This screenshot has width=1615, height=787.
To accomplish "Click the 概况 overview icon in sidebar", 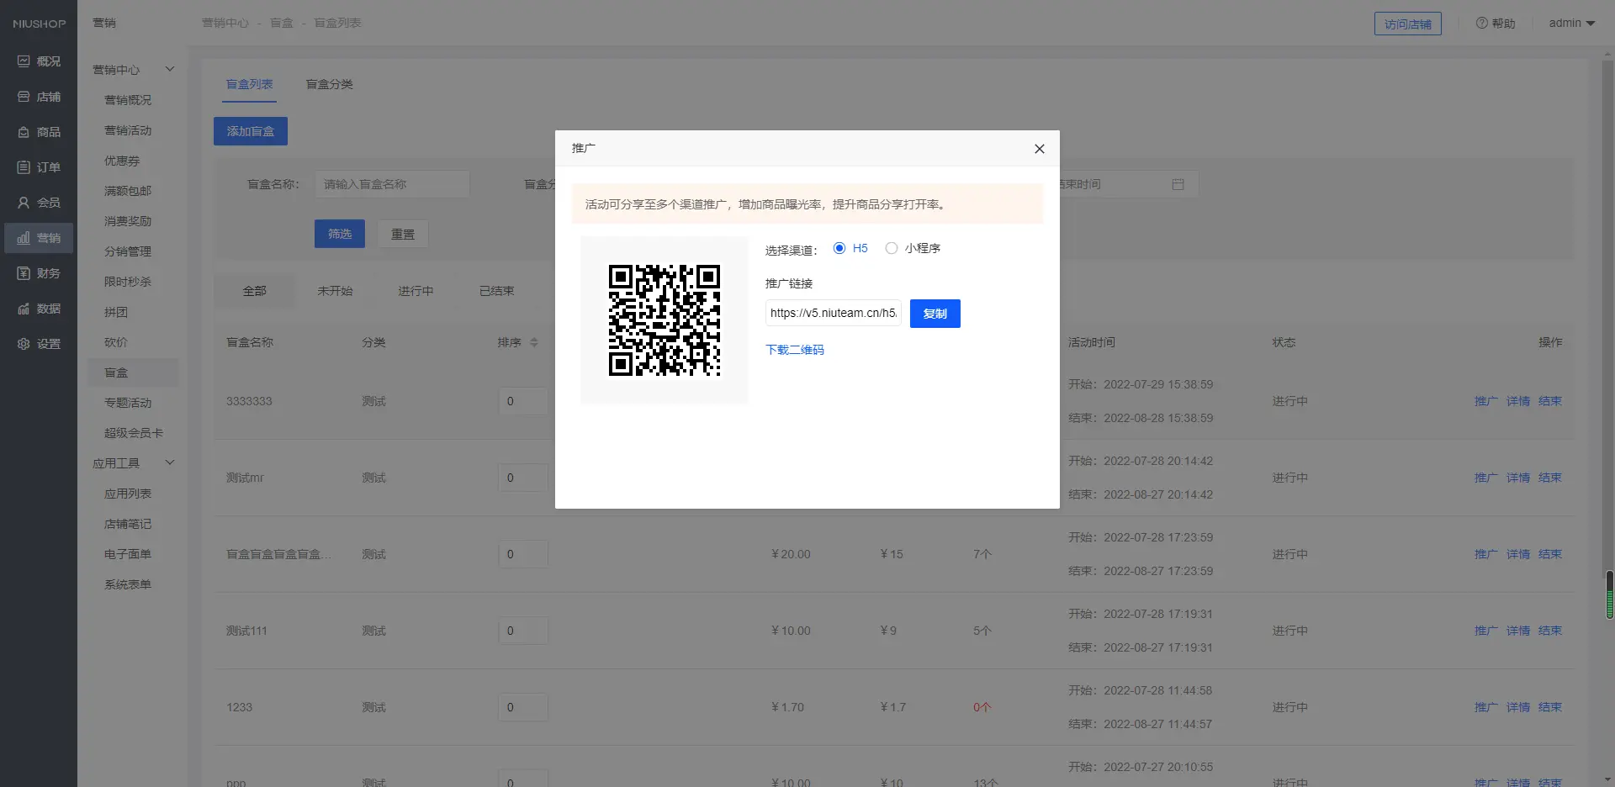I will pos(24,61).
